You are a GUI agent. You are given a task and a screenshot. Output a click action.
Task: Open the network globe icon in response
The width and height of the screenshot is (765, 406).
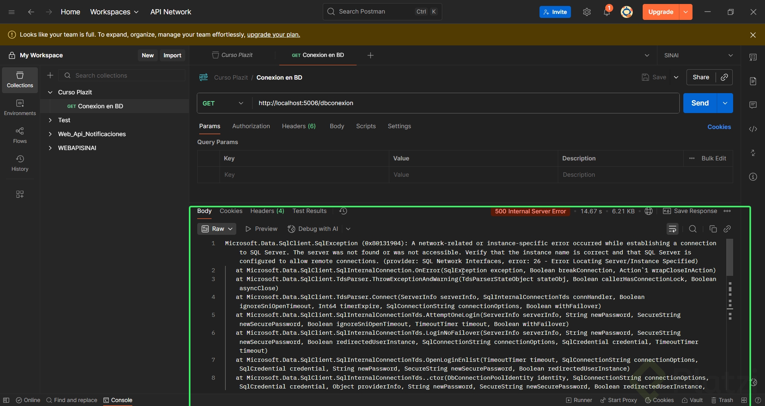pyautogui.click(x=649, y=211)
